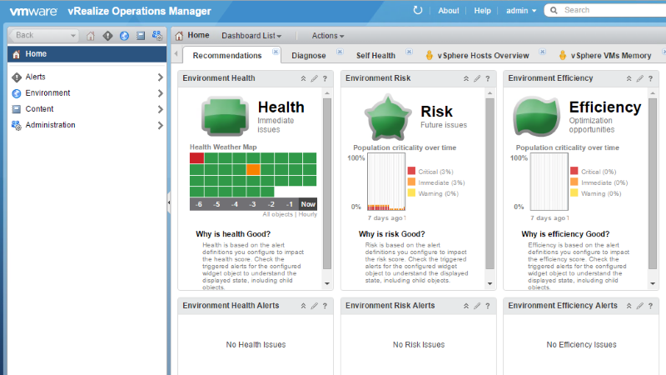Viewport: 666px width, 375px height.
Task: Edit the Environment Health widget
Action: 315,78
